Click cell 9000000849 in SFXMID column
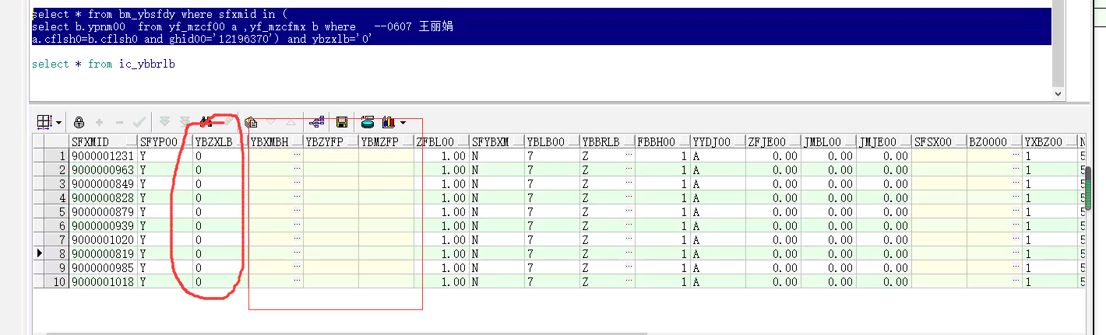Viewport: 1106px width, 335px height. click(103, 183)
